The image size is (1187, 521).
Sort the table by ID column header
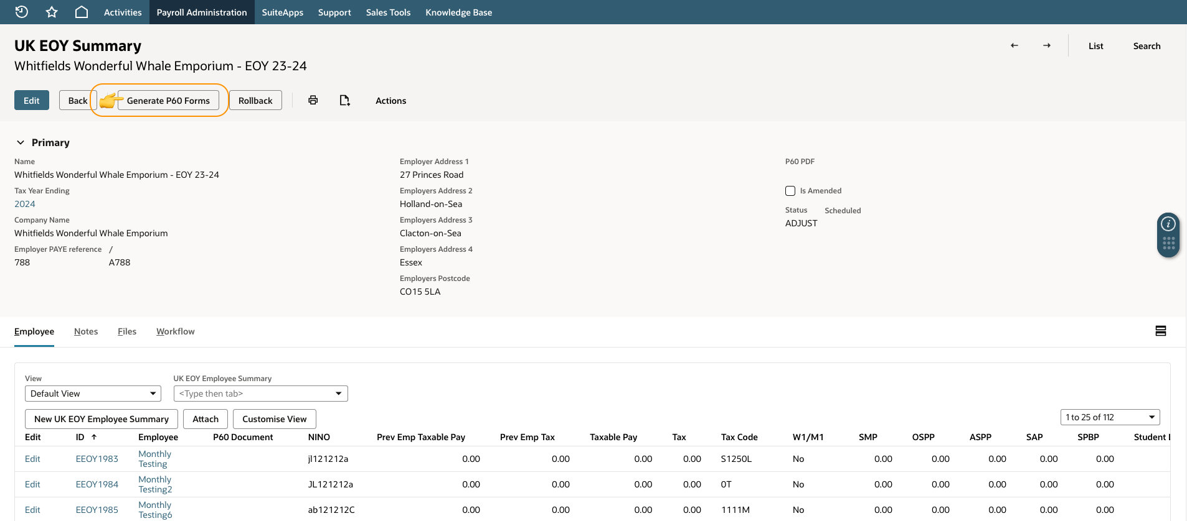[x=80, y=437]
